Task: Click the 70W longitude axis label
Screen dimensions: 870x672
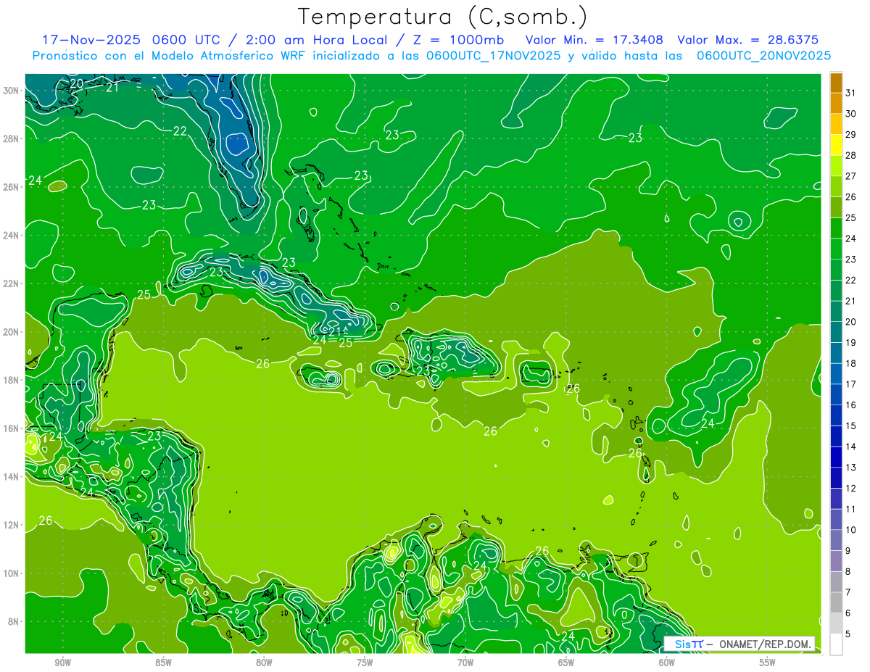Action: [x=465, y=663]
